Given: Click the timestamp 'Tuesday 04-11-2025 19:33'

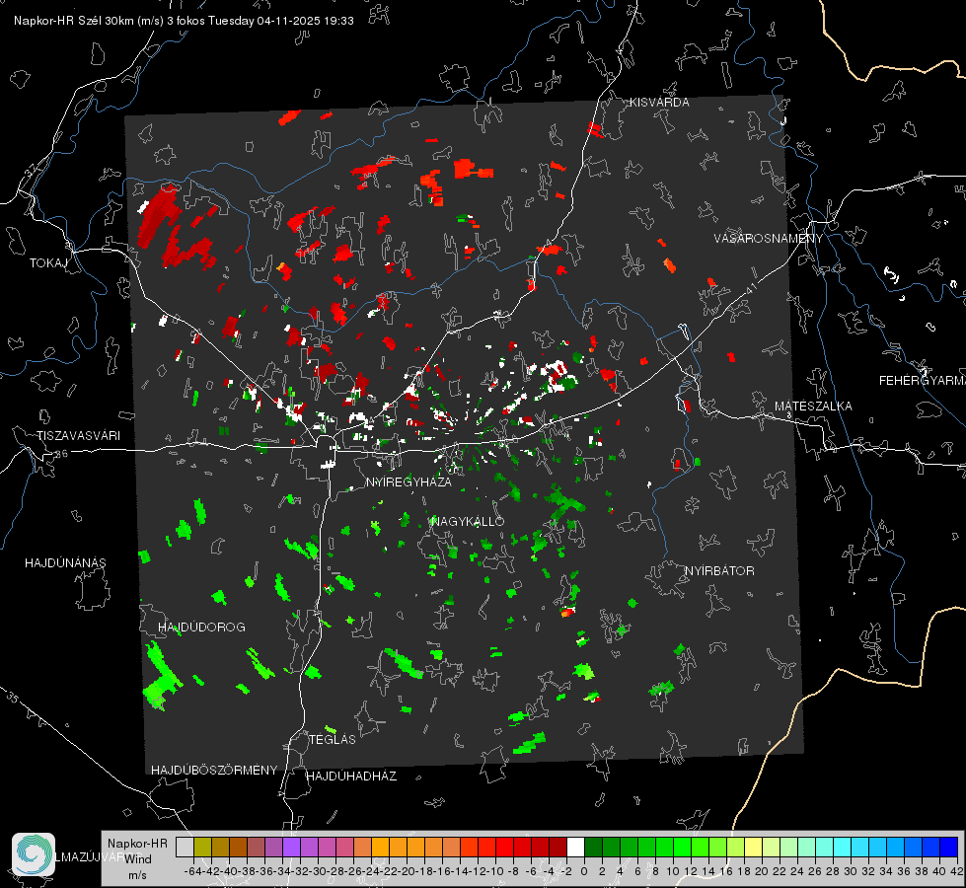Looking at the screenshot, I should [x=281, y=21].
